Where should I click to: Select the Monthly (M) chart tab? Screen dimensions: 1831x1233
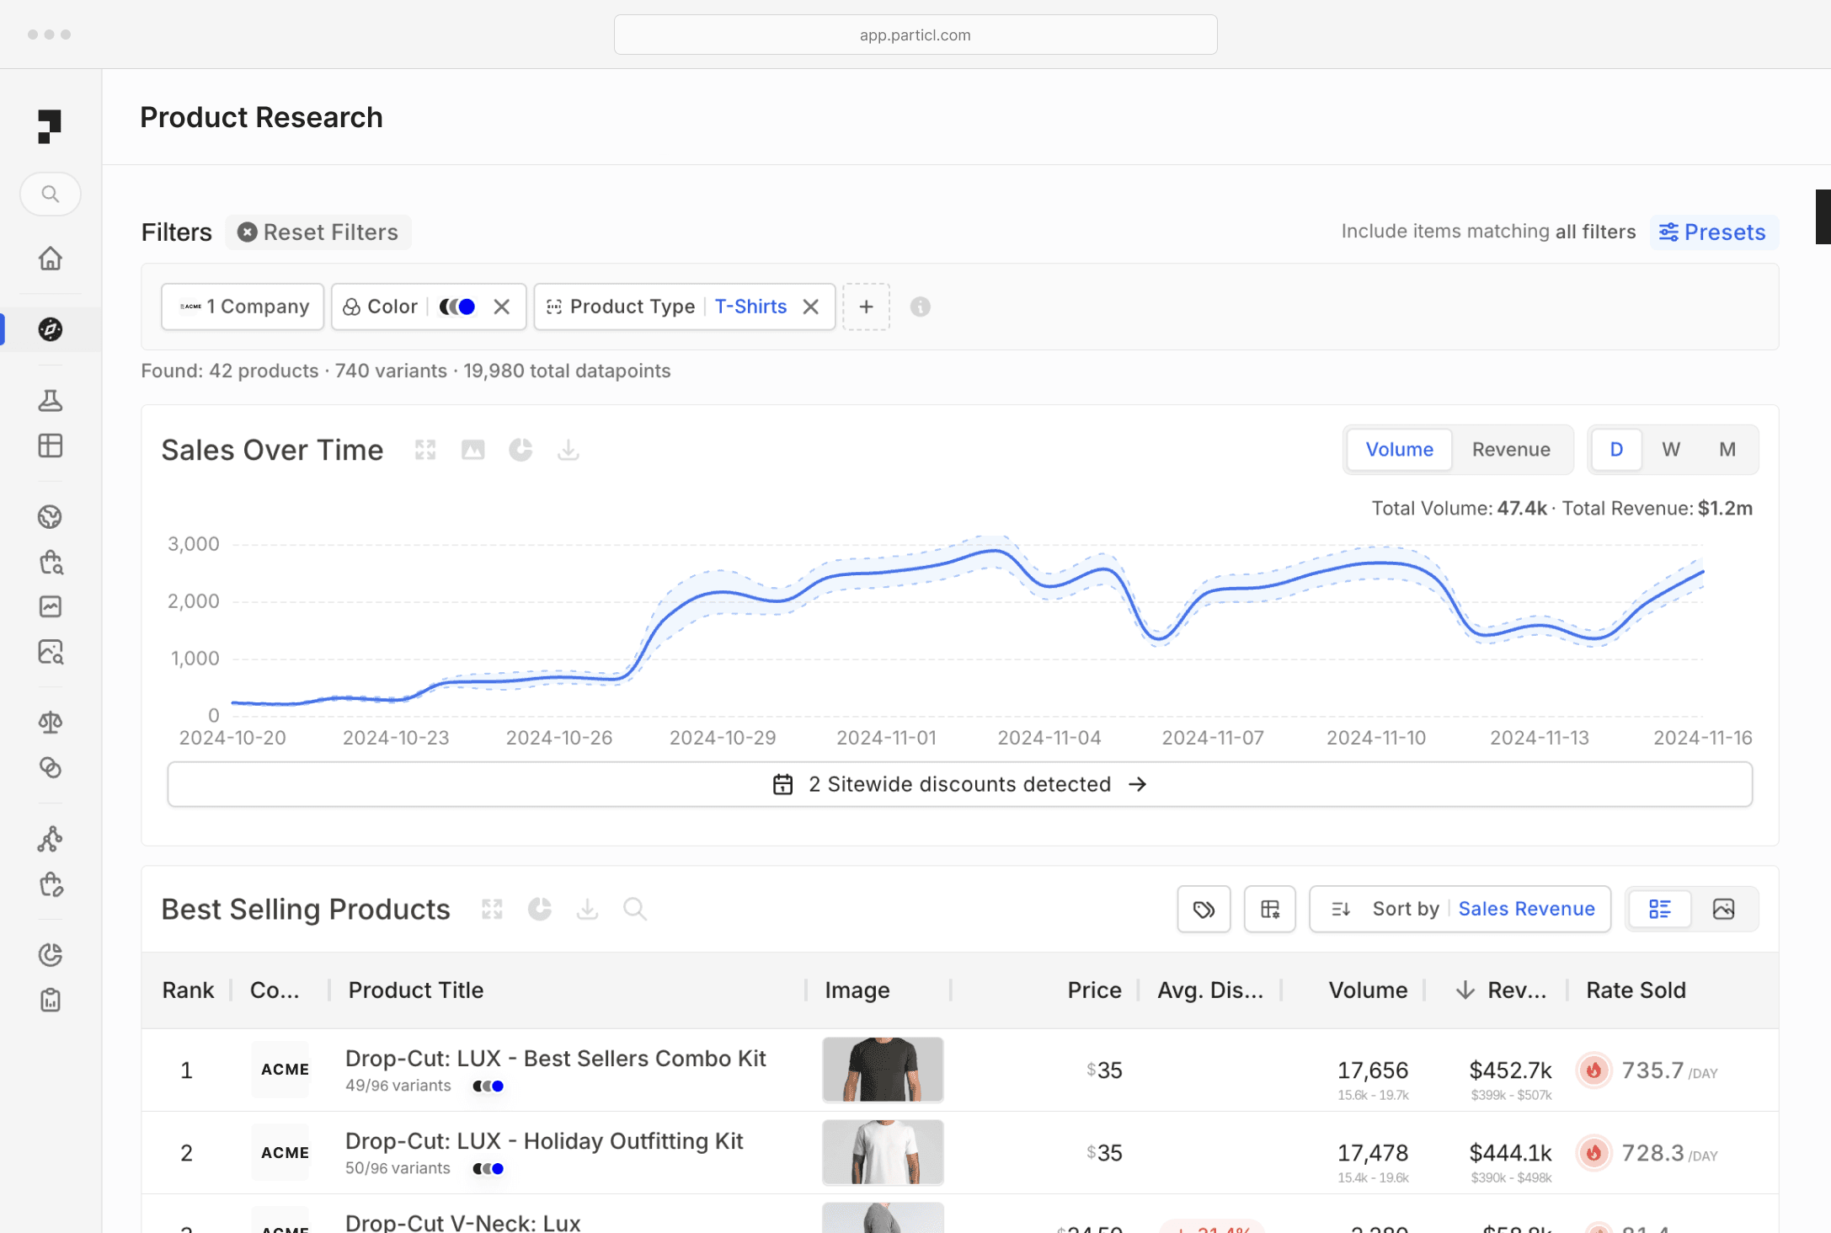[1727, 450]
